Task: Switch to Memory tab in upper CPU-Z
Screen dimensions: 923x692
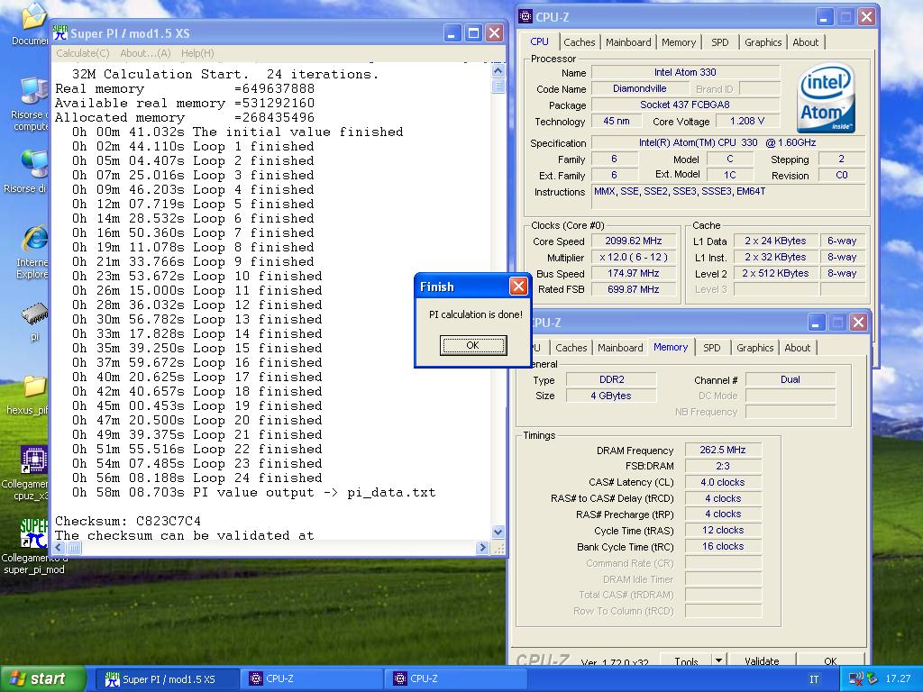Action: (678, 42)
